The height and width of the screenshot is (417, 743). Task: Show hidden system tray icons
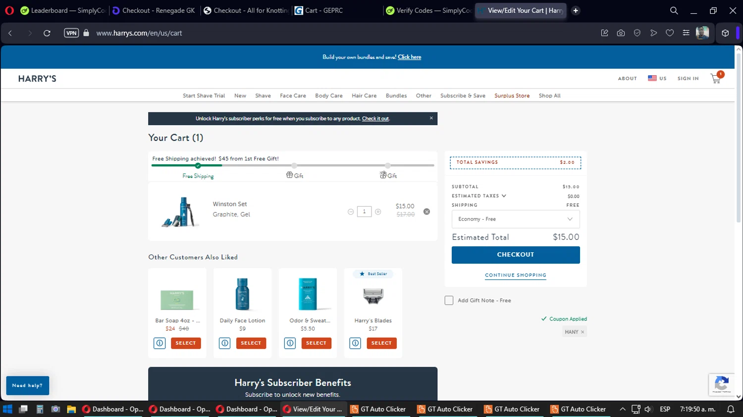pyautogui.click(x=623, y=409)
